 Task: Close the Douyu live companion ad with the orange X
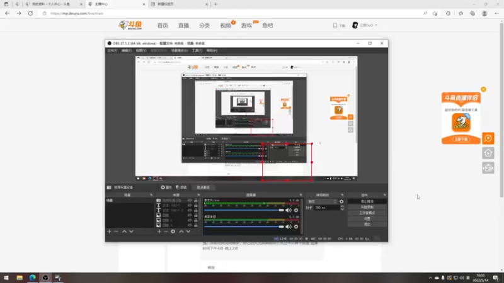click(x=483, y=89)
